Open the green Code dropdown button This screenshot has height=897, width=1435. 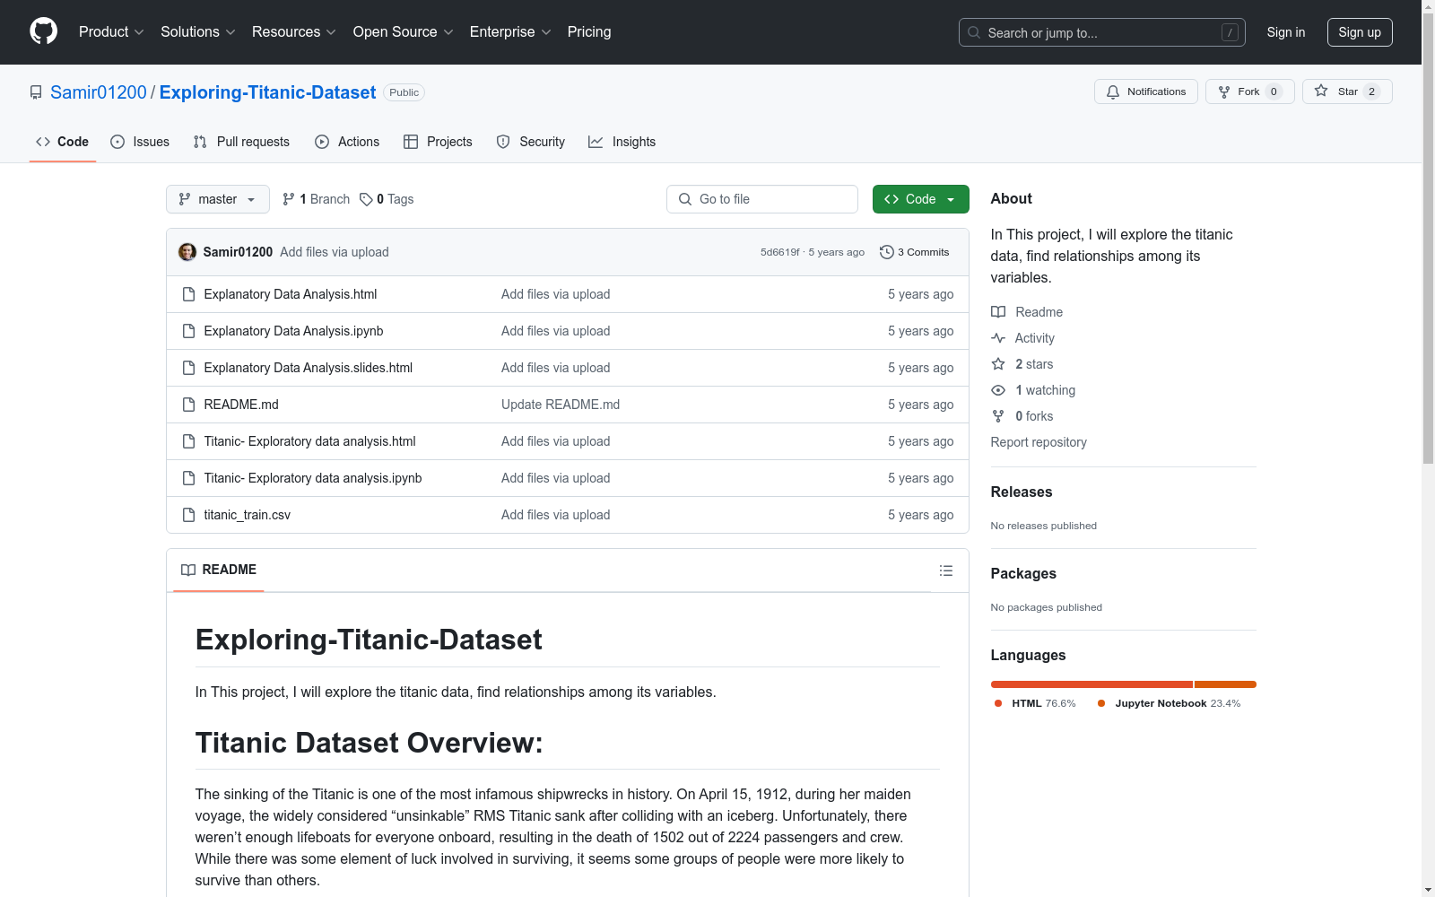920,199
